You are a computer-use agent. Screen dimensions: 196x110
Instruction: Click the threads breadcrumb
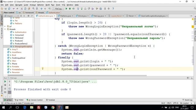point(40,13)
